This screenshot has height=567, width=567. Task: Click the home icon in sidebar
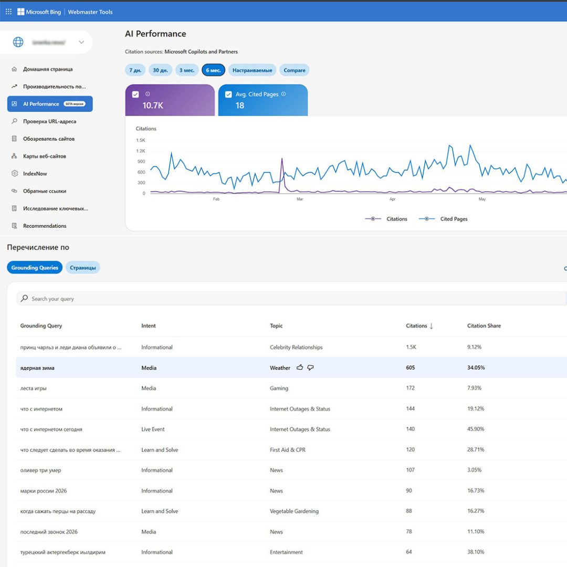click(14, 69)
